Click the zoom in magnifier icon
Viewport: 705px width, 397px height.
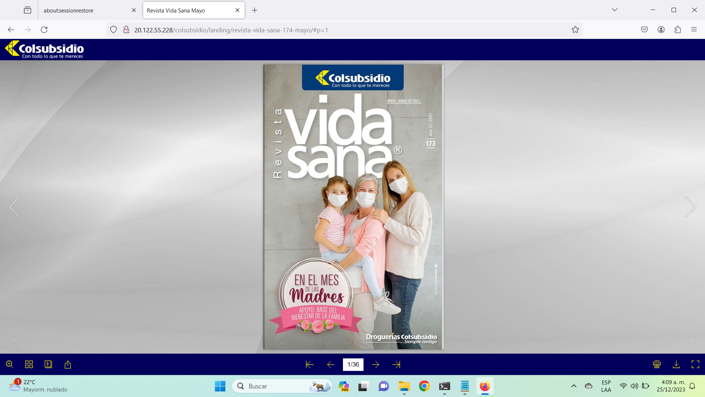pos(10,364)
